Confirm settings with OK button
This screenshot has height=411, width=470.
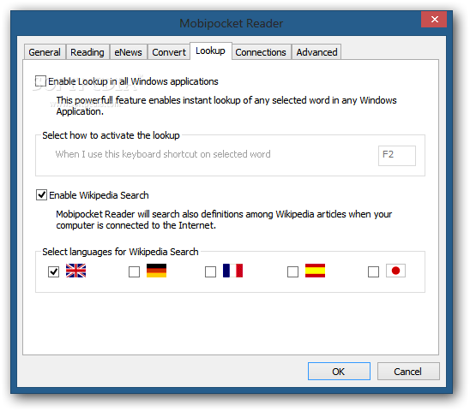click(339, 372)
